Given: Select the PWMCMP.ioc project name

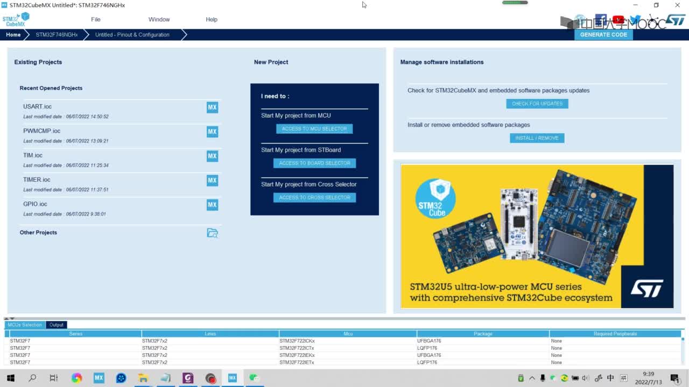Looking at the screenshot, I should click(x=41, y=131).
